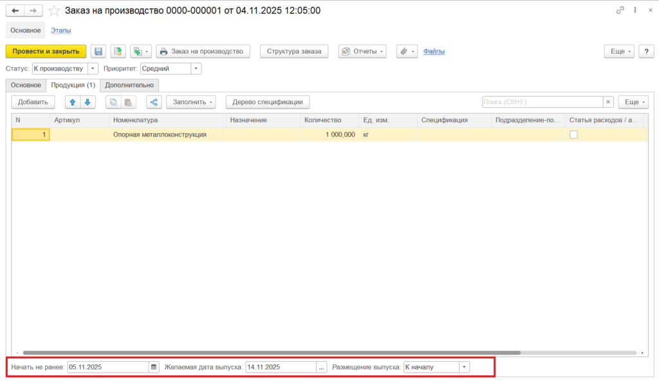The height and width of the screenshot is (381, 659).
Task: Open the top toolbar Еще menu
Action: click(x=619, y=51)
